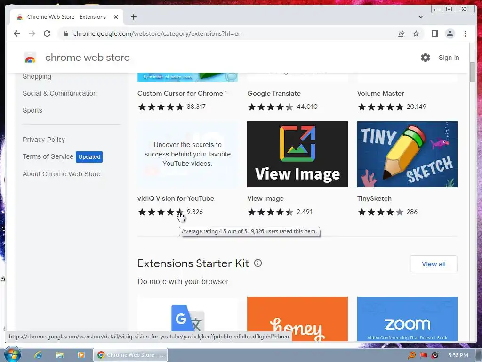
Task: Close the Chrome Web Store tab
Action: point(116,17)
